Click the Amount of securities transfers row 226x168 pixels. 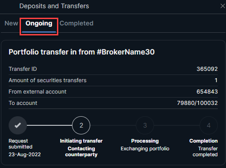(113, 80)
